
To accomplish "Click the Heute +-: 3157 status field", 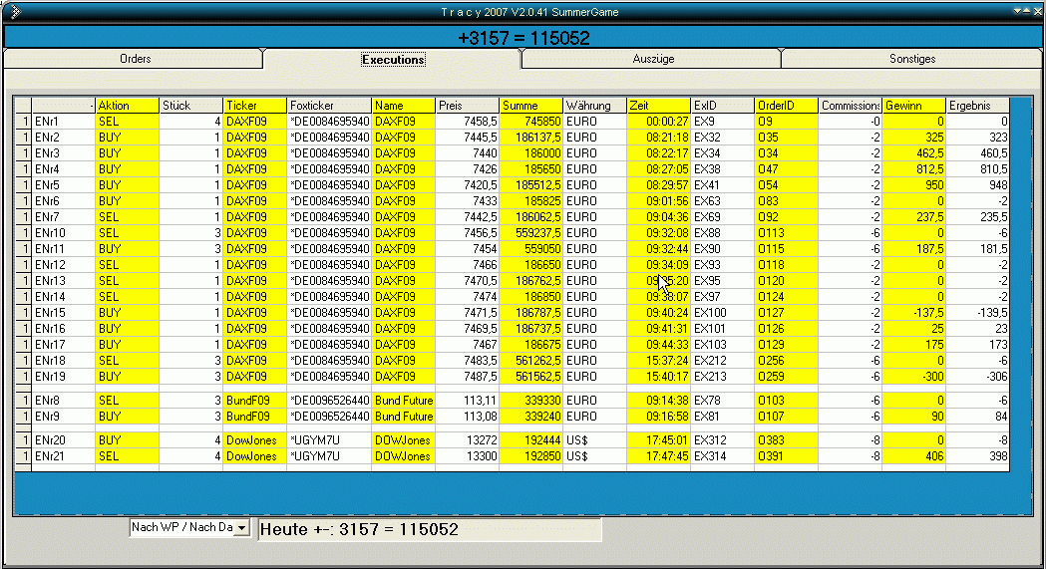I will point(429,530).
